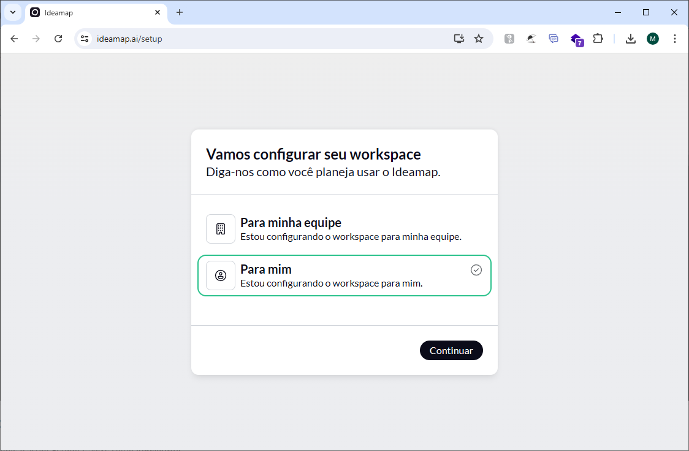Bookmark this page with the star icon
The width and height of the screenshot is (689, 451).
tap(479, 39)
